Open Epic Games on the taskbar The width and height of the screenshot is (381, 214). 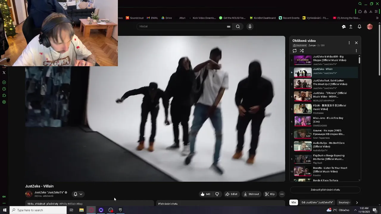121,210
